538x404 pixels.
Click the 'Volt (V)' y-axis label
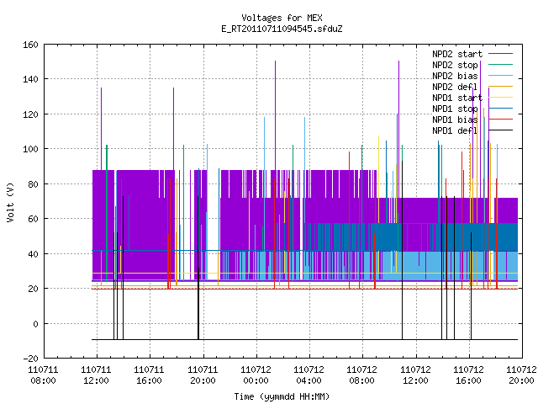point(11,202)
